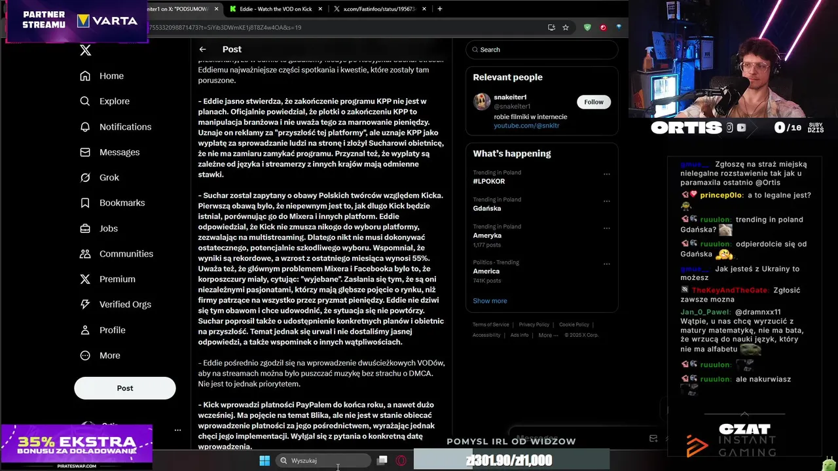The image size is (838, 471).
Task: Open the blue gem extension icon
Action: tap(619, 27)
